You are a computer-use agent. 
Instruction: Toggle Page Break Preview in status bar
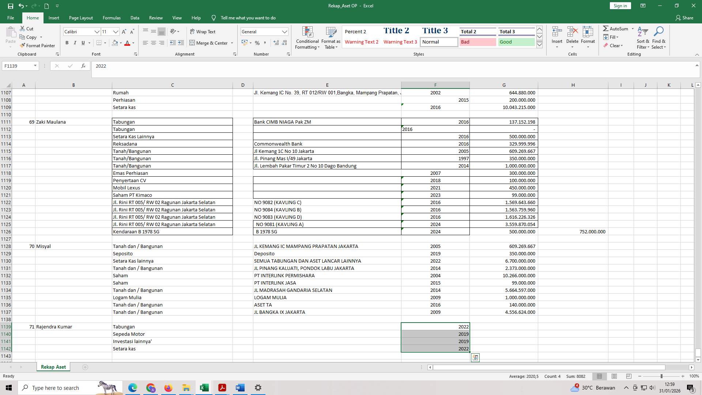pos(629,376)
